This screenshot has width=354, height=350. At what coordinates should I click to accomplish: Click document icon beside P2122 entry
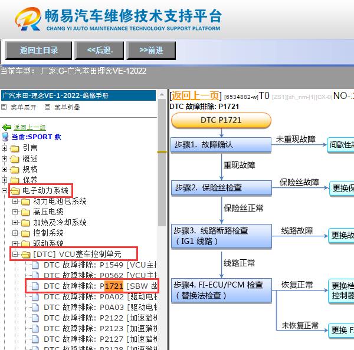tap(35, 318)
